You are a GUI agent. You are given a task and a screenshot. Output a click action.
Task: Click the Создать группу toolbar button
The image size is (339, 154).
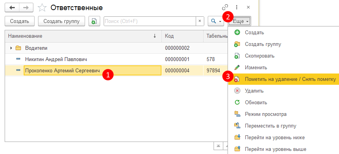pos(62,21)
